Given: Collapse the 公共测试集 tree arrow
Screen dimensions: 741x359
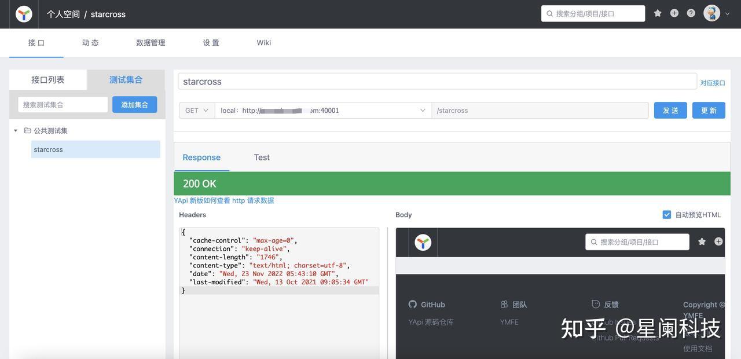Looking at the screenshot, I should coord(16,131).
